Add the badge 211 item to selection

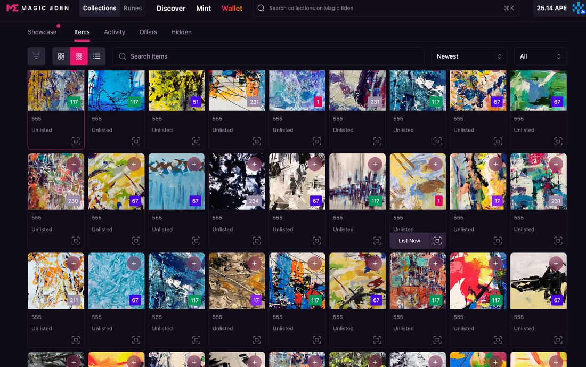74,263
